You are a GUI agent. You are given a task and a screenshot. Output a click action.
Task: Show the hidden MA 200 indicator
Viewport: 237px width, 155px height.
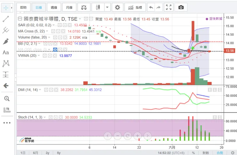pos(55,50)
